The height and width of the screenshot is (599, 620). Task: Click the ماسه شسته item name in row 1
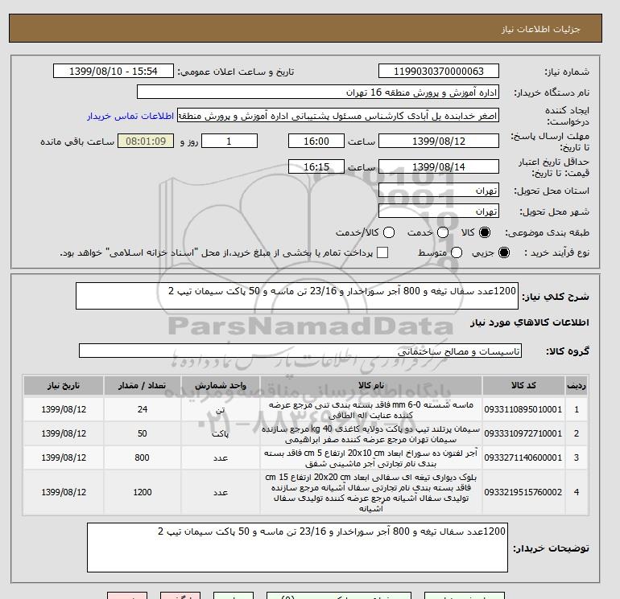click(371, 409)
